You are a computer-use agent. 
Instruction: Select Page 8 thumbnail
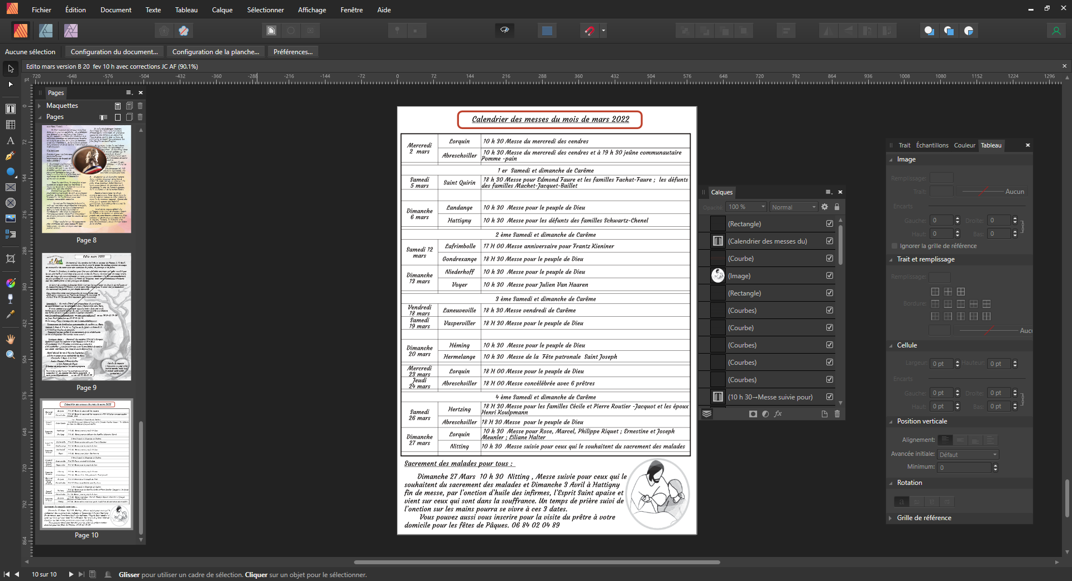(87, 179)
